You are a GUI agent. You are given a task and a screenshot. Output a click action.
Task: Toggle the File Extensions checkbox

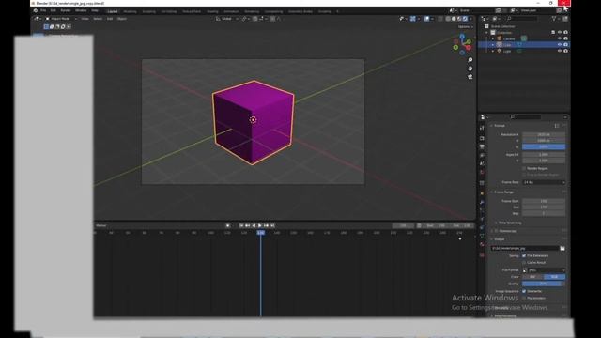point(524,255)
